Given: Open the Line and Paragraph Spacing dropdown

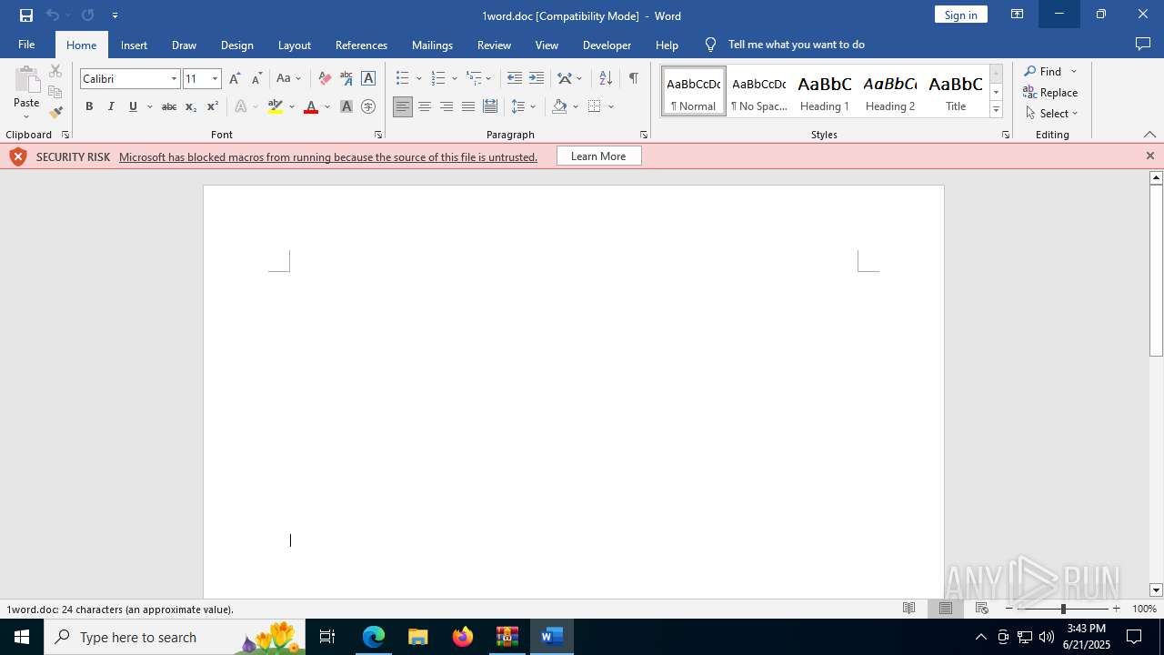Looking at the screenshot, I should (x=524, y=106).
